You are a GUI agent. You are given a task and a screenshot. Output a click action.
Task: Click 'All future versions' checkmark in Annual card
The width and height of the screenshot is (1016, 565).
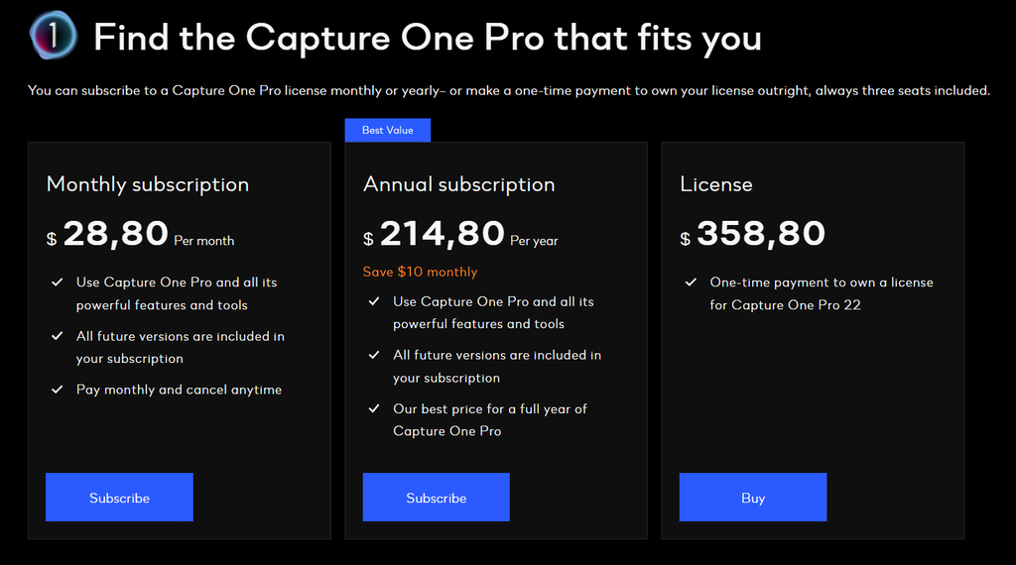tap(374, 355)
